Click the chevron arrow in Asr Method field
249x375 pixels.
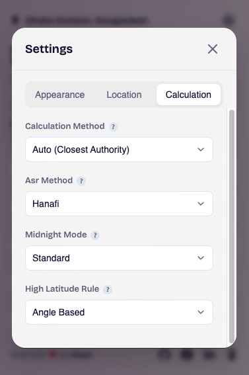pyautogui.click(x=201, y=204)
